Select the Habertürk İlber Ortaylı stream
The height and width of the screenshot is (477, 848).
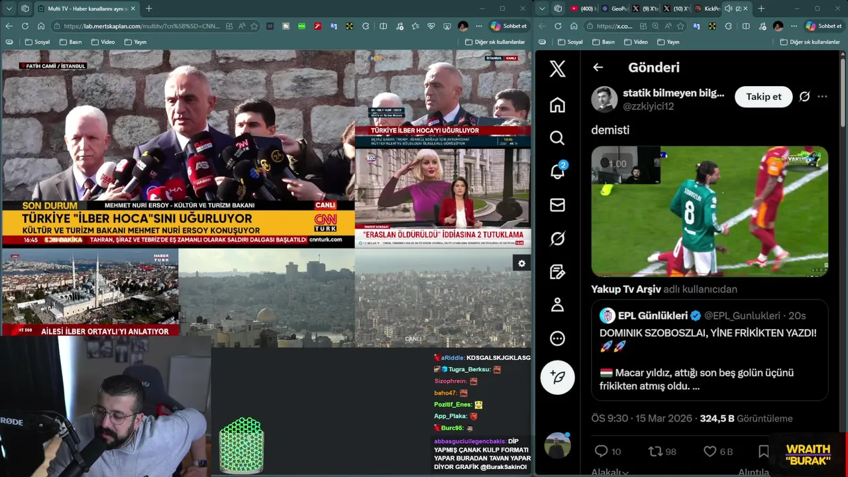(x=90, y=293)
